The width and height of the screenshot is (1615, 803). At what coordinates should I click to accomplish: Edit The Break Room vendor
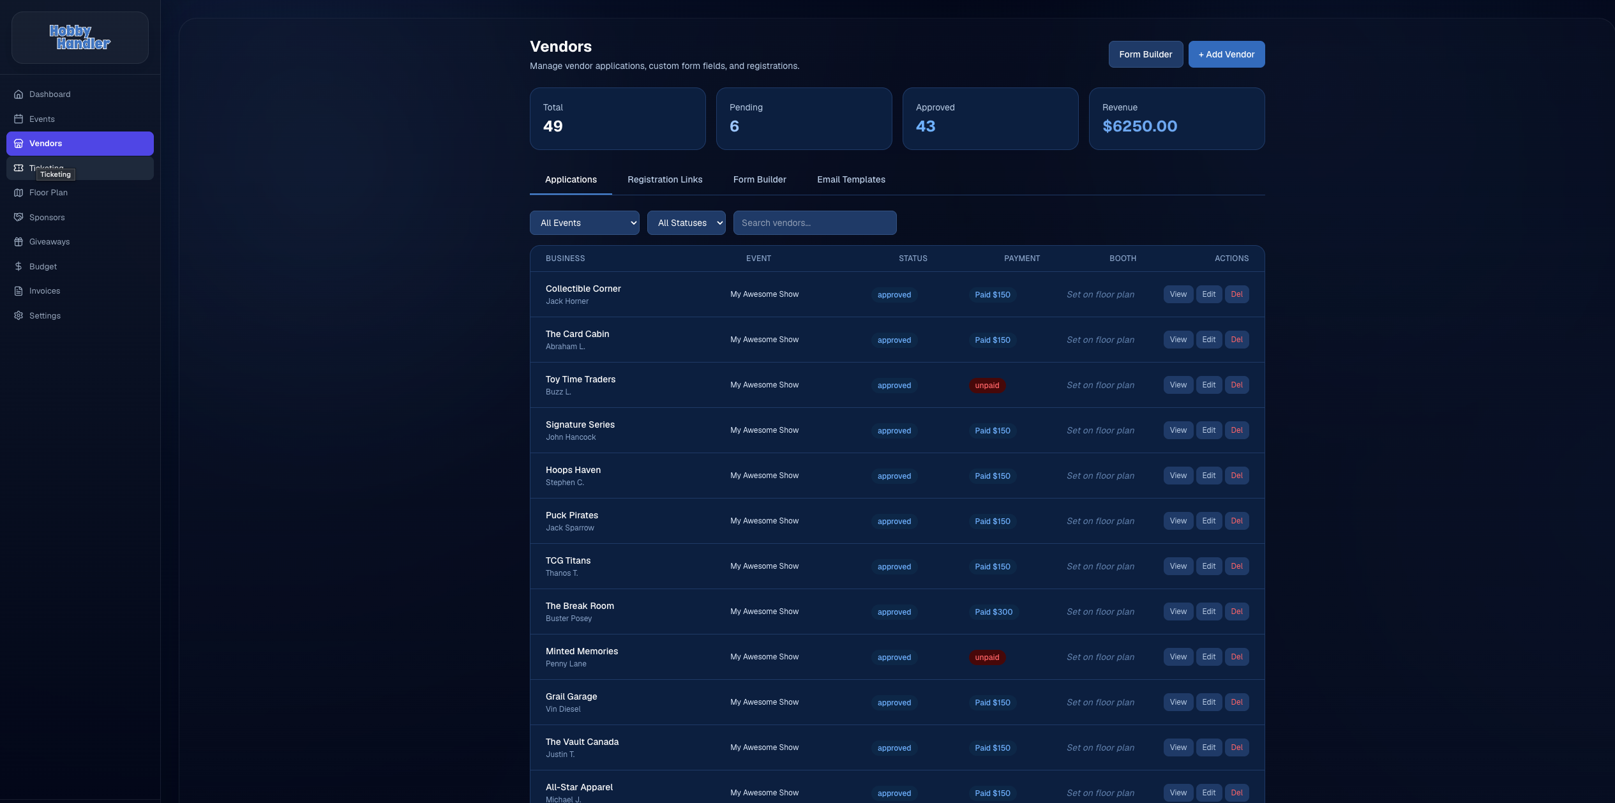(1208, 612)
